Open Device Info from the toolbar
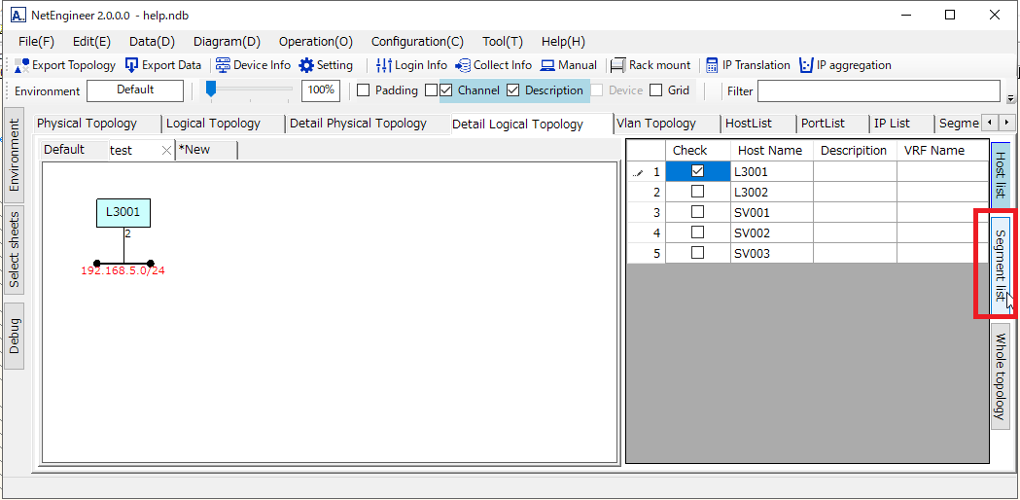The height and width of the screenshot is (500, 1020). tap(223, 65)
